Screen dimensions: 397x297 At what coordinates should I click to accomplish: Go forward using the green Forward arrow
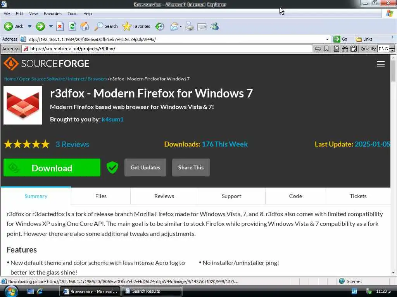40,26
